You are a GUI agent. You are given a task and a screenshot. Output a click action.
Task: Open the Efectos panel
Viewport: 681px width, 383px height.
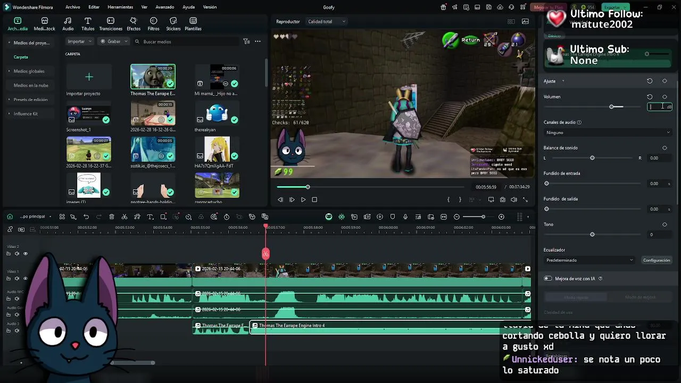click(134, 24)
